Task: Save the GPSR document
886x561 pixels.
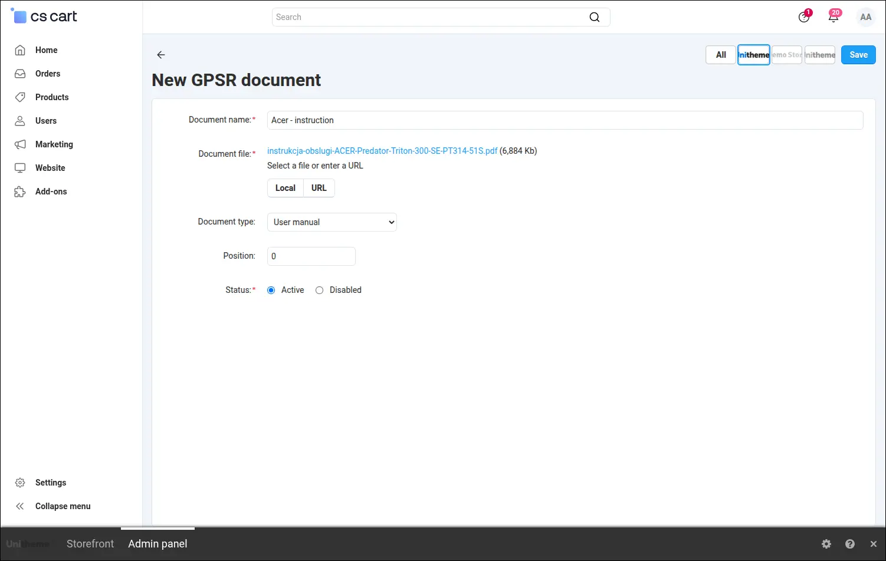Action: click(858, 55)
